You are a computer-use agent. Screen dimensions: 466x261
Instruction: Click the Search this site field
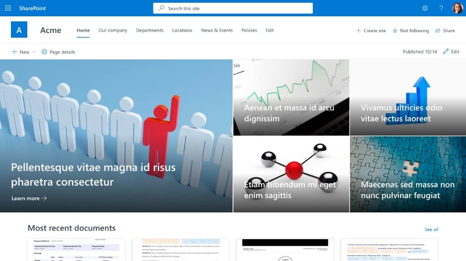(233, 8)
